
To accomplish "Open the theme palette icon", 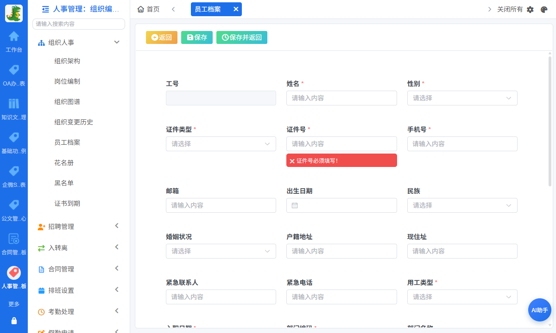I will coord(544,9).
